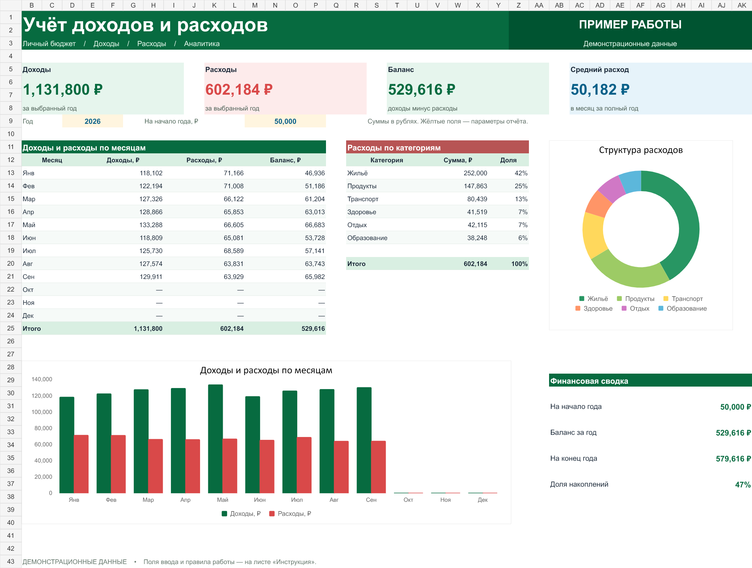Select column header K
The height and width of the screenshot is (568, 752).
coord(214,5)
